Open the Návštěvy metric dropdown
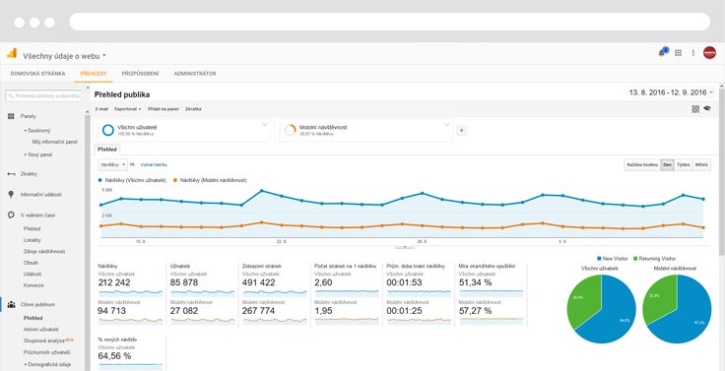725x371 pixels. tap(113, 164)
